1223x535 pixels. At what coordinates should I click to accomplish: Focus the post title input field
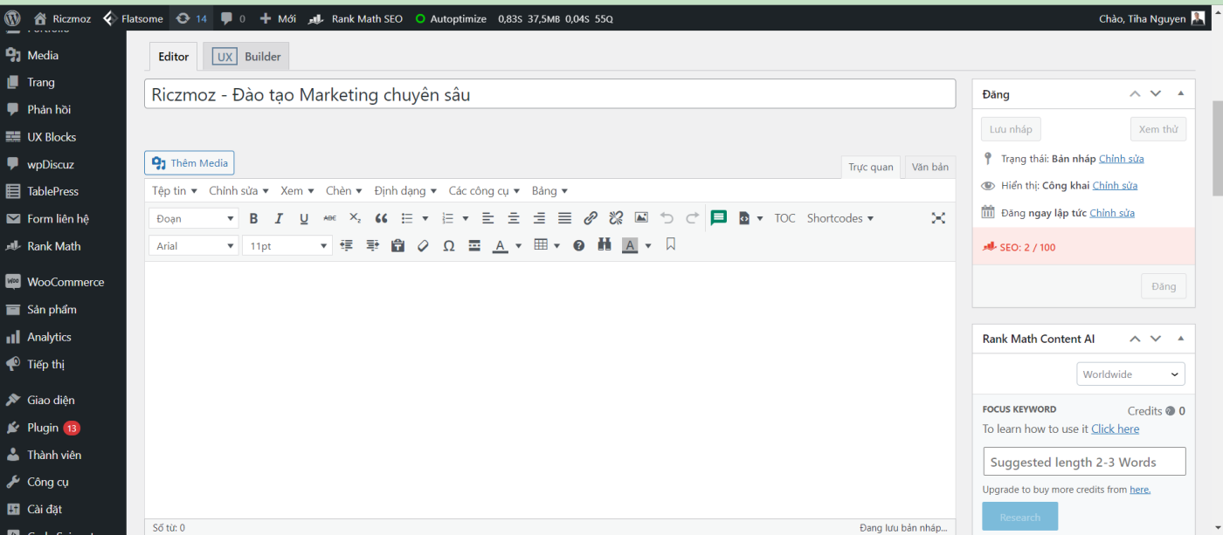(x=549, y=94)
